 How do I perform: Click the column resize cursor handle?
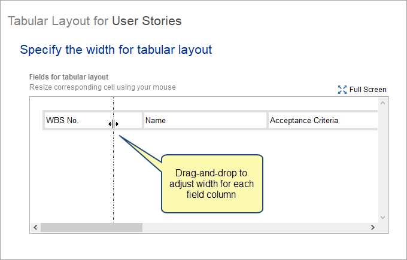[114, 124]
